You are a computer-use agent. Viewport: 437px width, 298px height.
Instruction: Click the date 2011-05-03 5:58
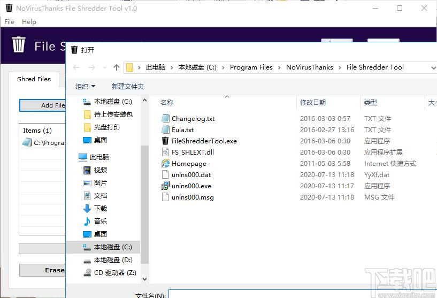click(325, 163)
